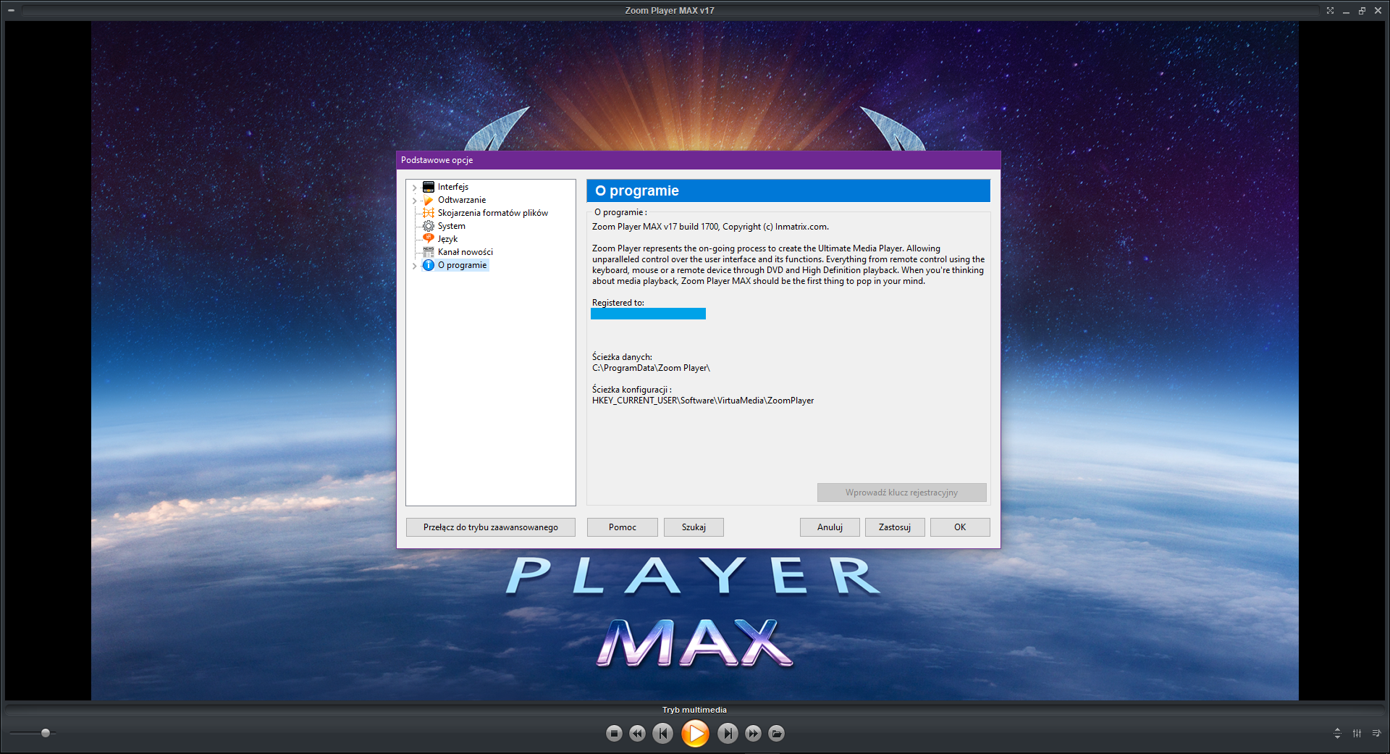This screenshot has height=754, width=1390.
Task: Expand the O programie tree node
Action: click(415, 266)
